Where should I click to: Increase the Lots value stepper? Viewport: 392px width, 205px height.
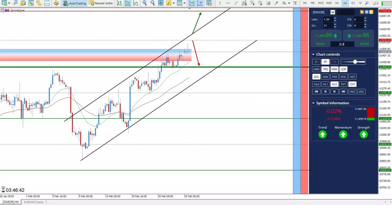tap(335, 18)
